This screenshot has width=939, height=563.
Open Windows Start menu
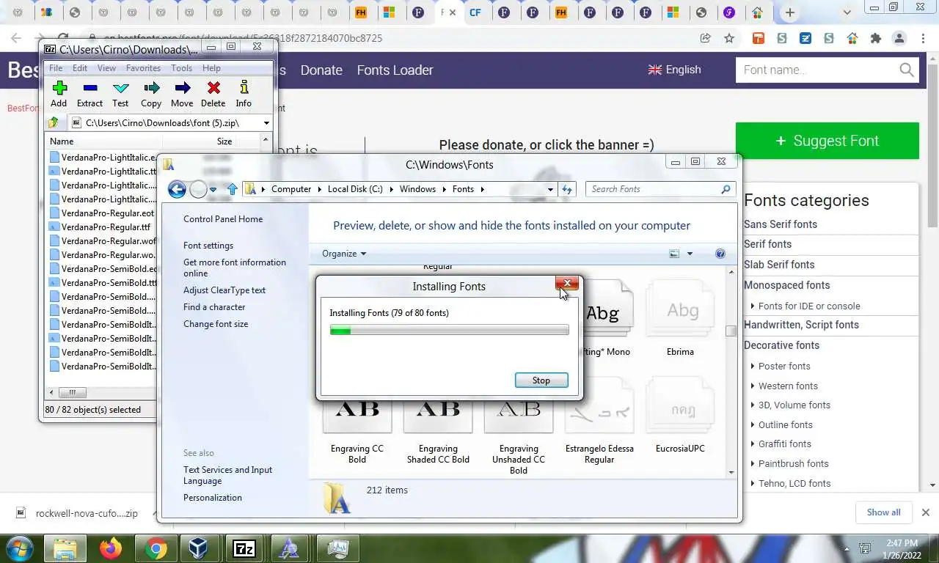[20, 548]
